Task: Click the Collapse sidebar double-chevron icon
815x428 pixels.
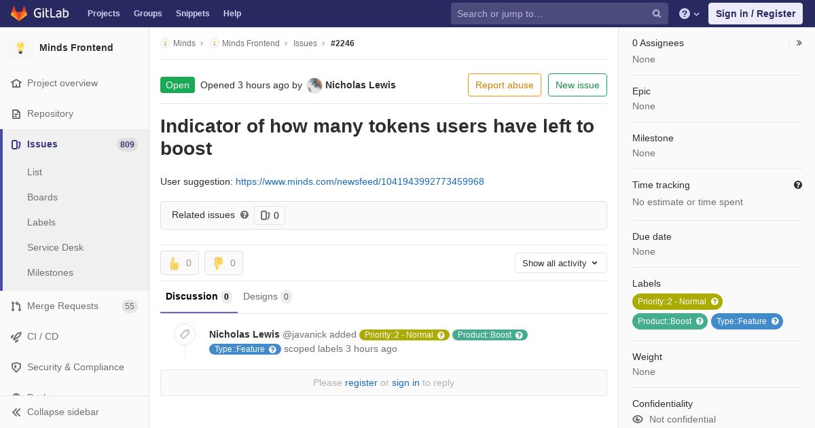Action: coord(16,412)
